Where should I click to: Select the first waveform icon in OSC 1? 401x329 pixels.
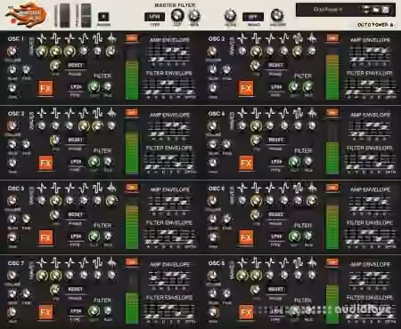42,38
